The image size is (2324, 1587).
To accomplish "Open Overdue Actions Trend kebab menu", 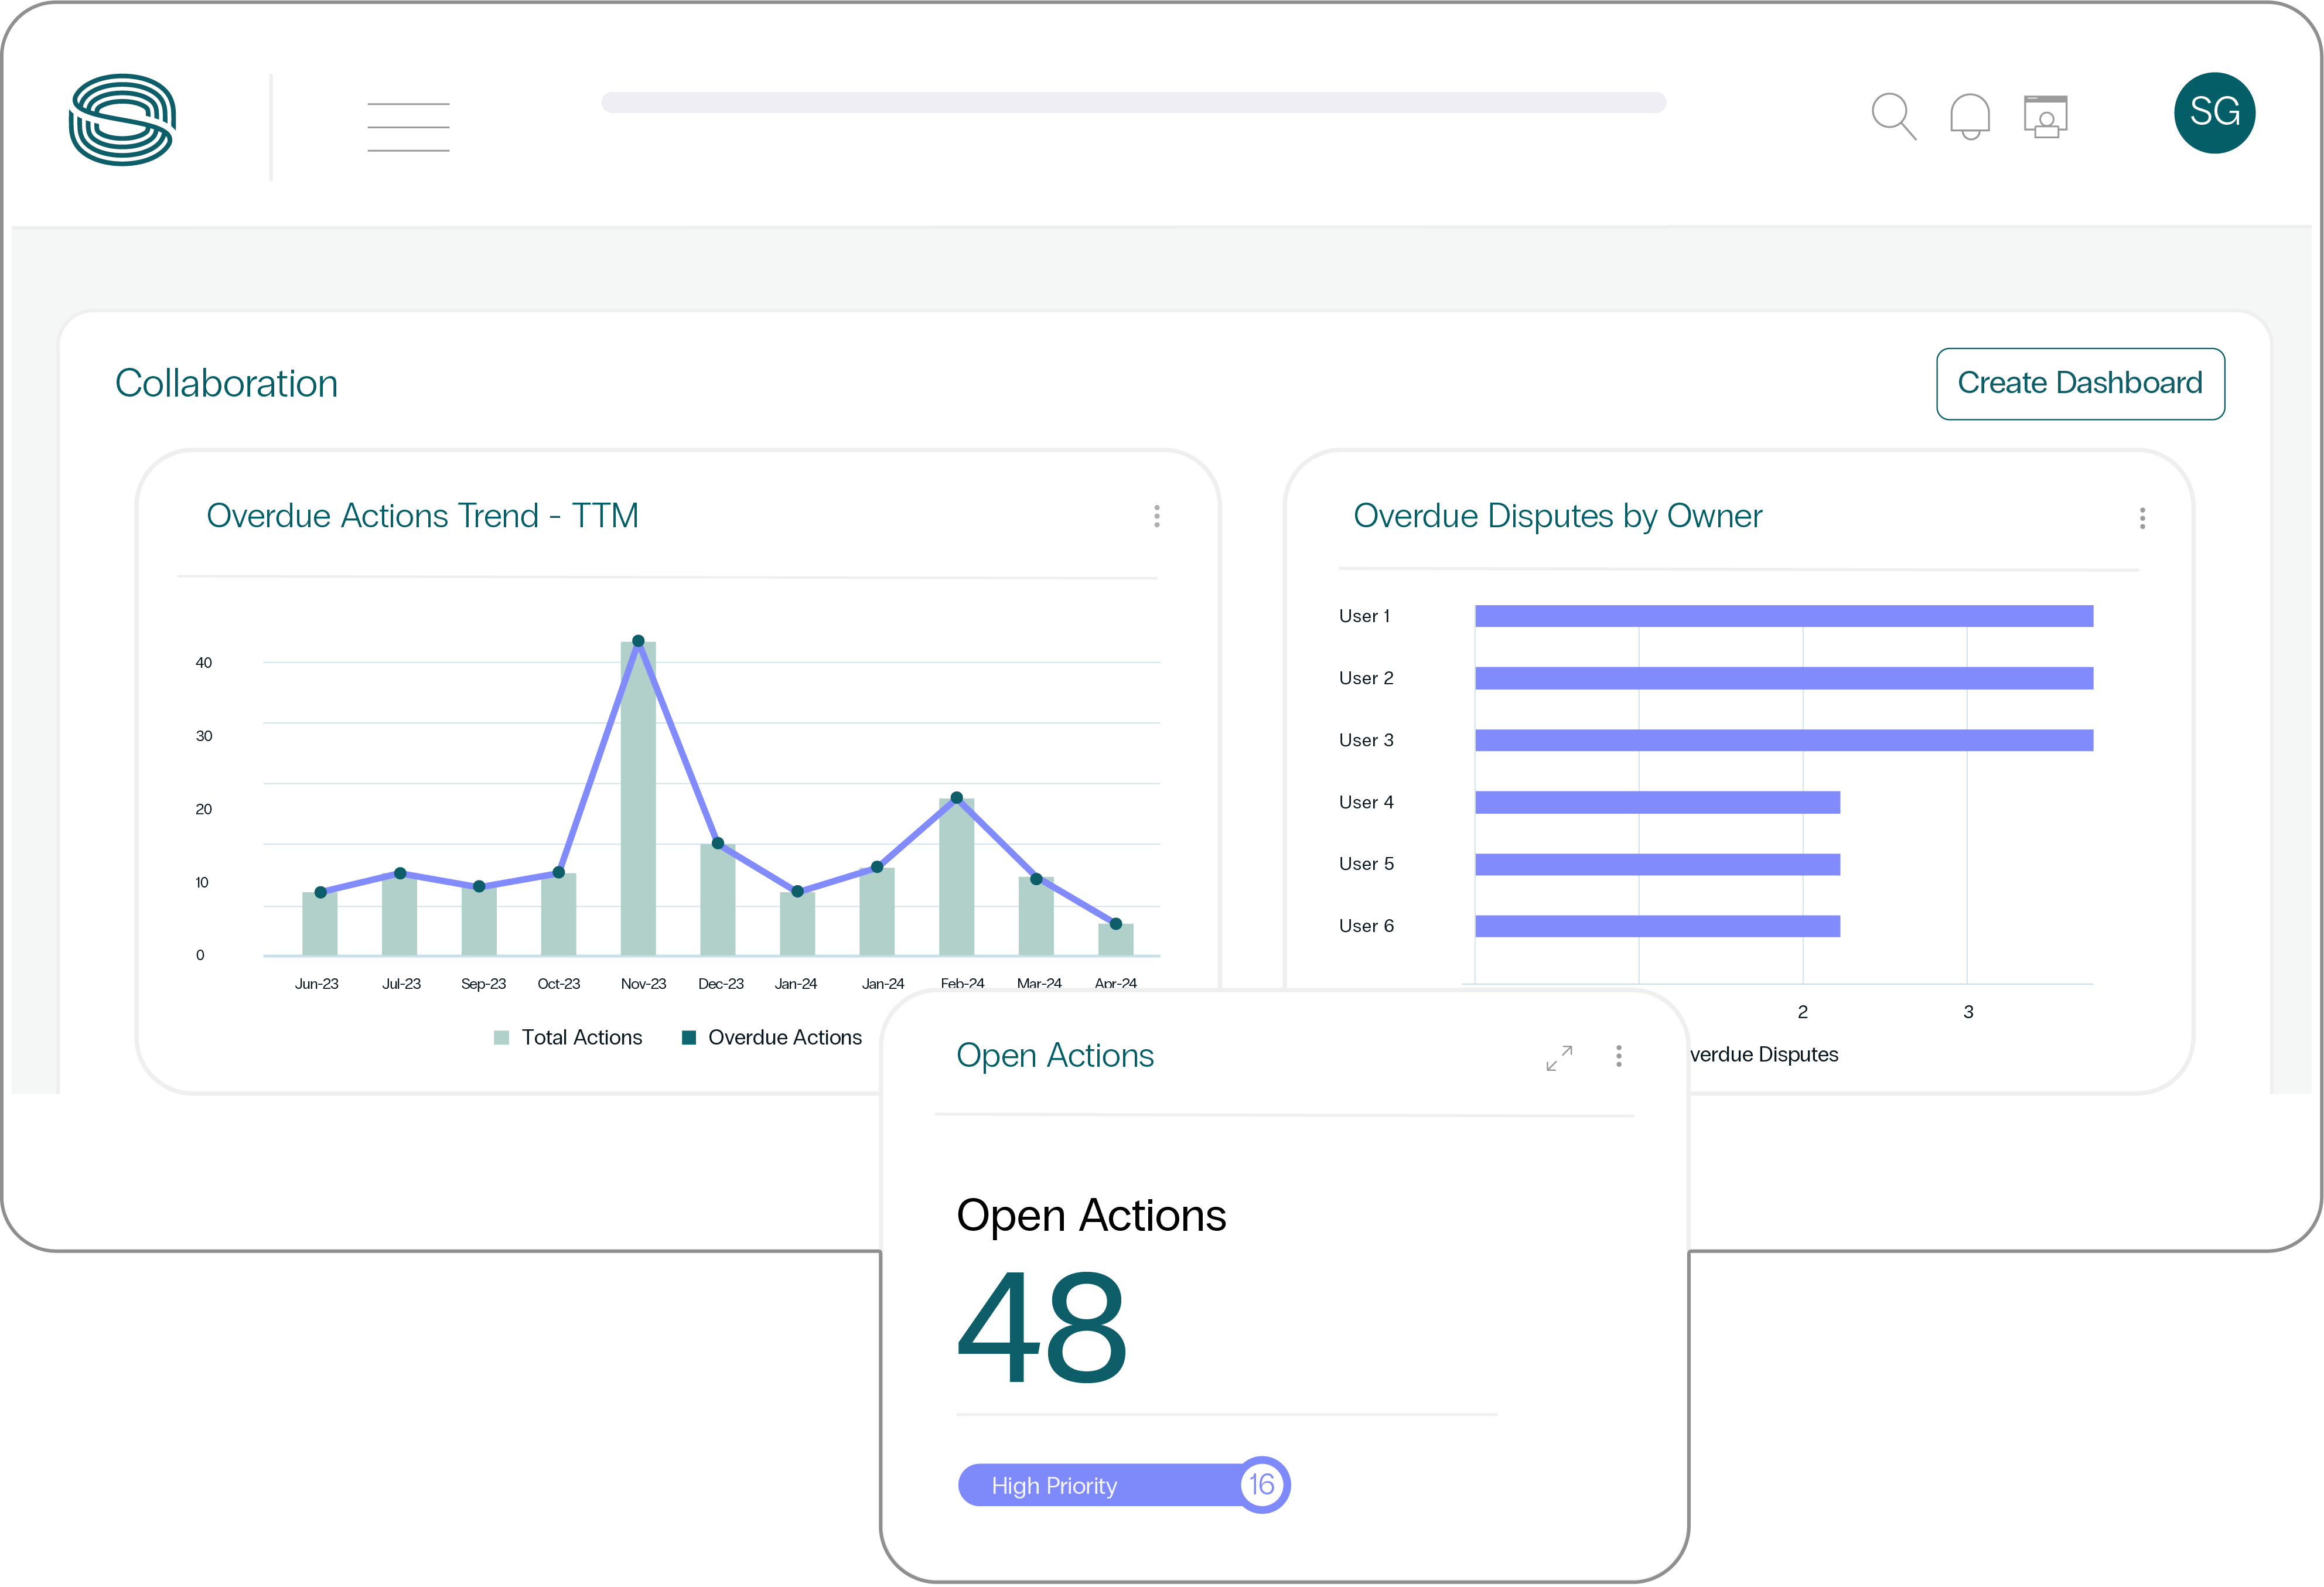I will [x=1157, y=516].
